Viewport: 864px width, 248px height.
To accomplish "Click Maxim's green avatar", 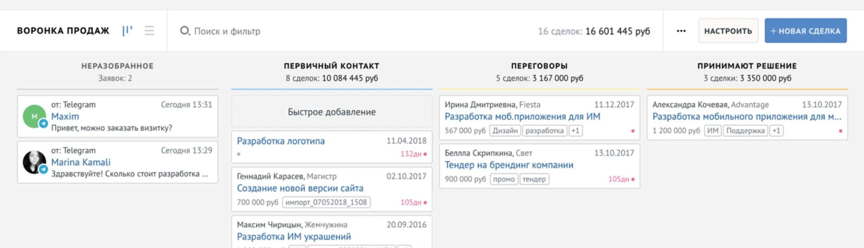I will tap(34, 116).
